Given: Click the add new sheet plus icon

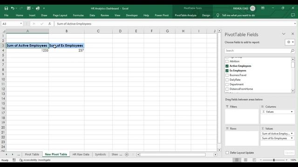Looking at the screenshot, I should (127, 154).
